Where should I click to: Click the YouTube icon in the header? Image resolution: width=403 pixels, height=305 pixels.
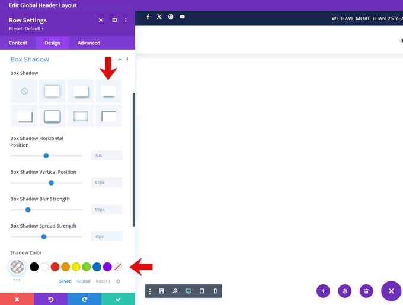[x=182, y=17]
